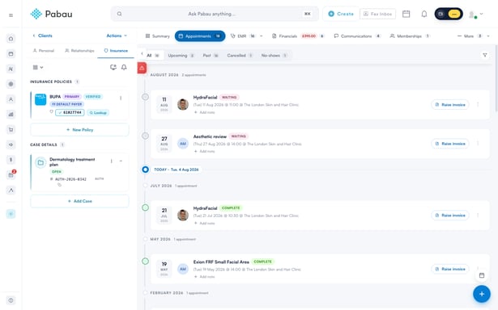Open the Actions dropdown

pos(117,36)
